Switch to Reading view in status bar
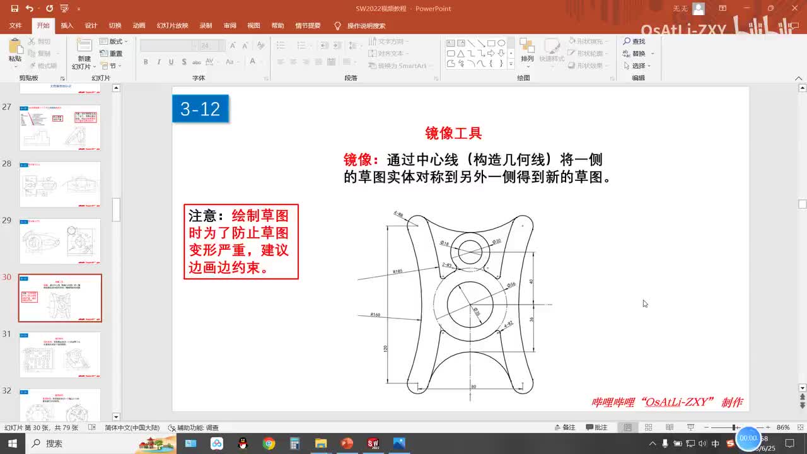This screenshot has width=807, height=454. [670, 428]
